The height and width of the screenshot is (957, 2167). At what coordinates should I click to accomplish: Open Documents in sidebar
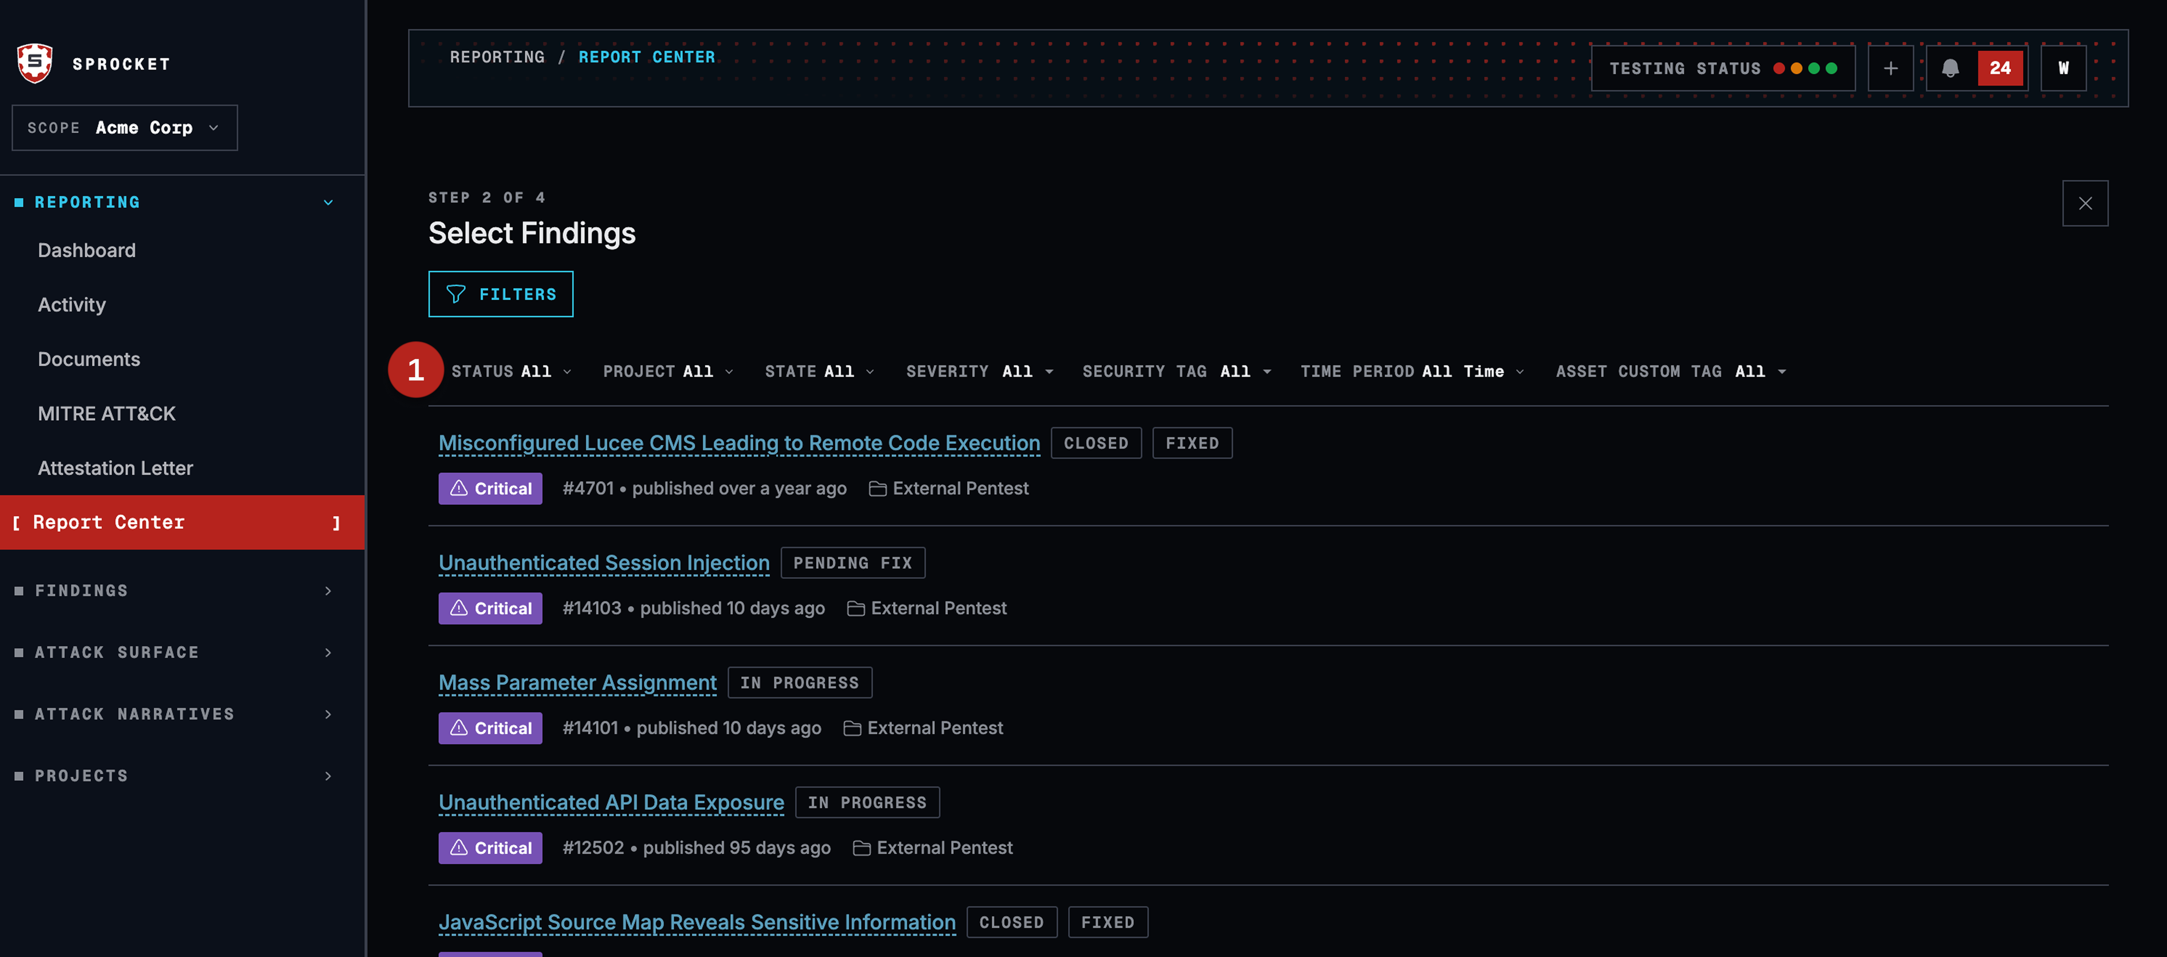coord(89,359)
